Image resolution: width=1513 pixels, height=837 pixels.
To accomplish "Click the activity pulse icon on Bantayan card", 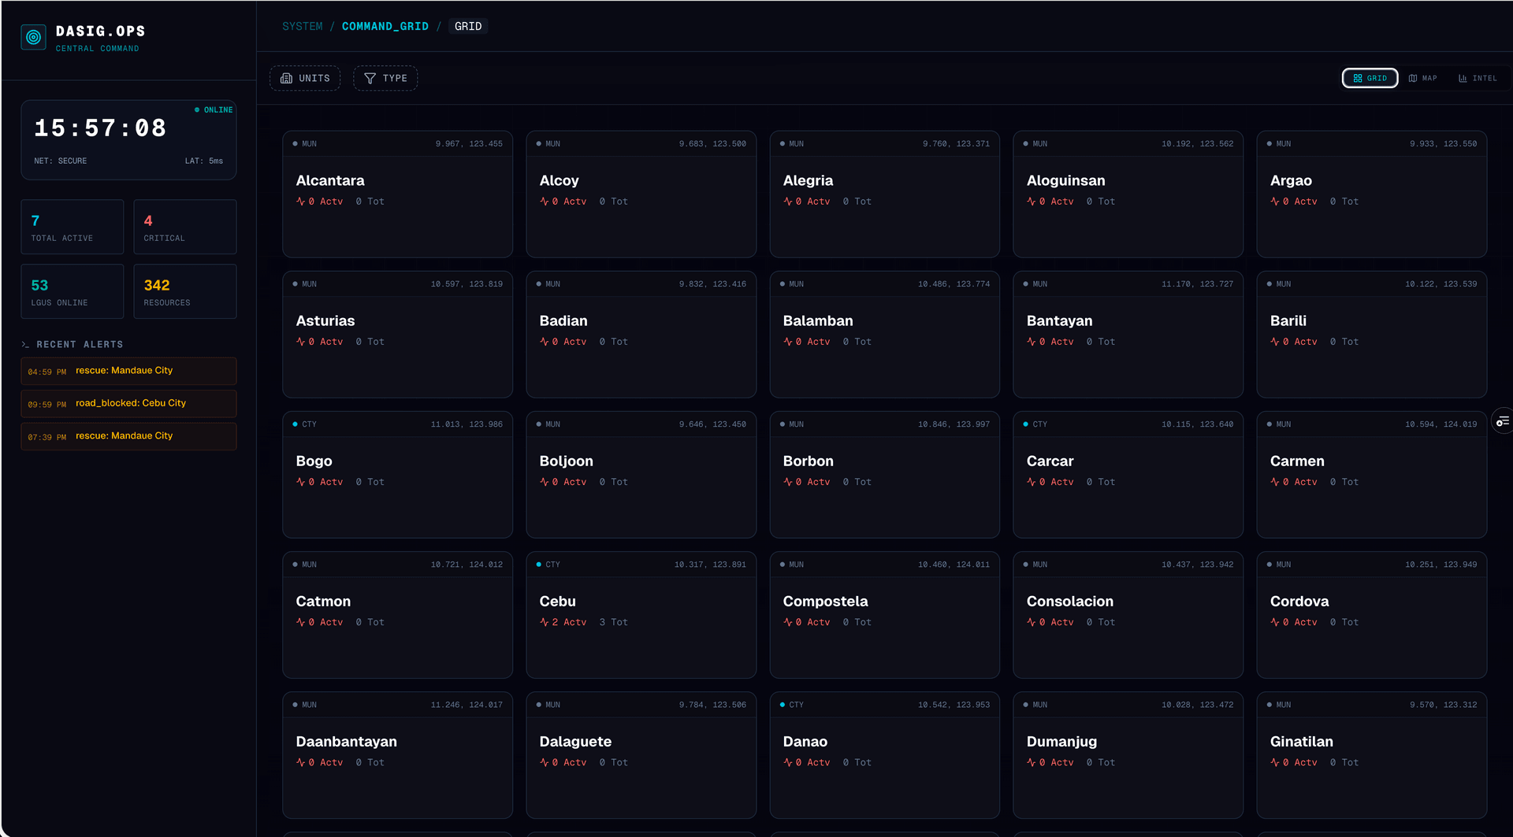I will (x=1031, y=342).
